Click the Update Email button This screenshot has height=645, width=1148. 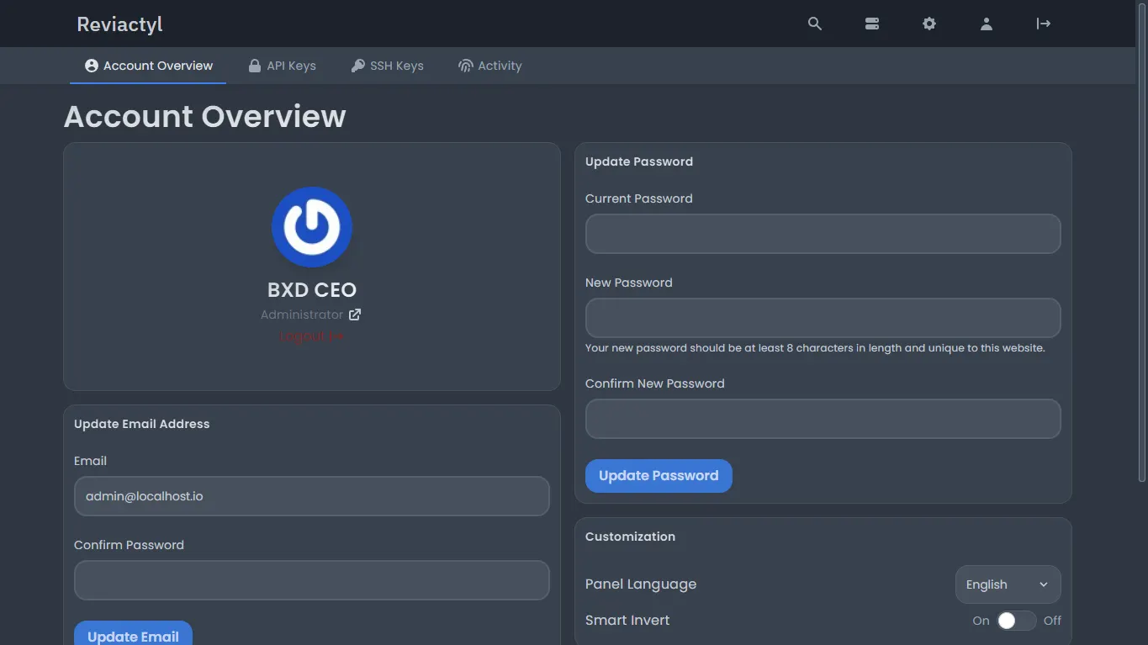point(133,636)
